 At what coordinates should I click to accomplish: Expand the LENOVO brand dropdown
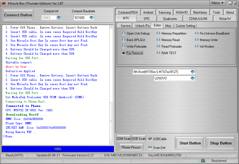click(x=192, y=78)
